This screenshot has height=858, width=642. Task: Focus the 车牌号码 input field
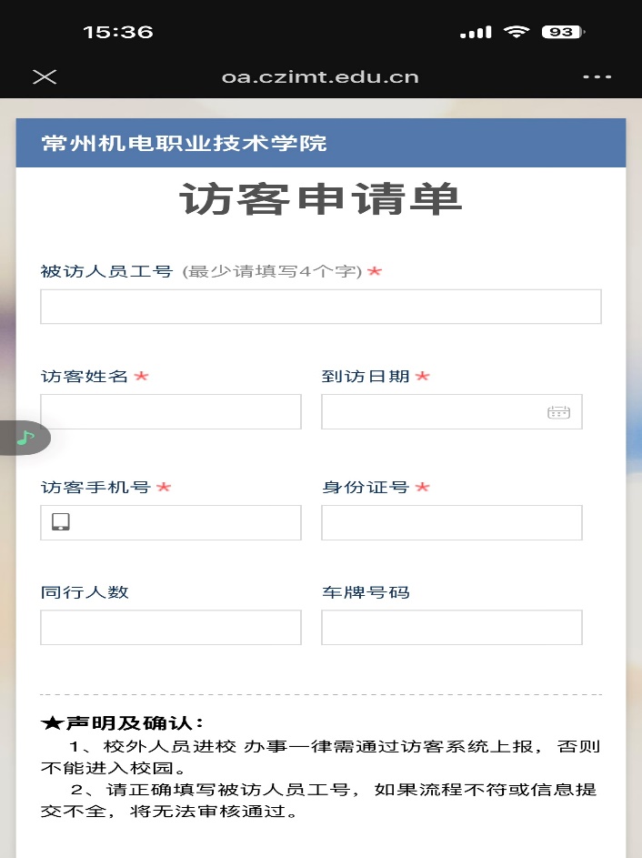click(451, 627)
